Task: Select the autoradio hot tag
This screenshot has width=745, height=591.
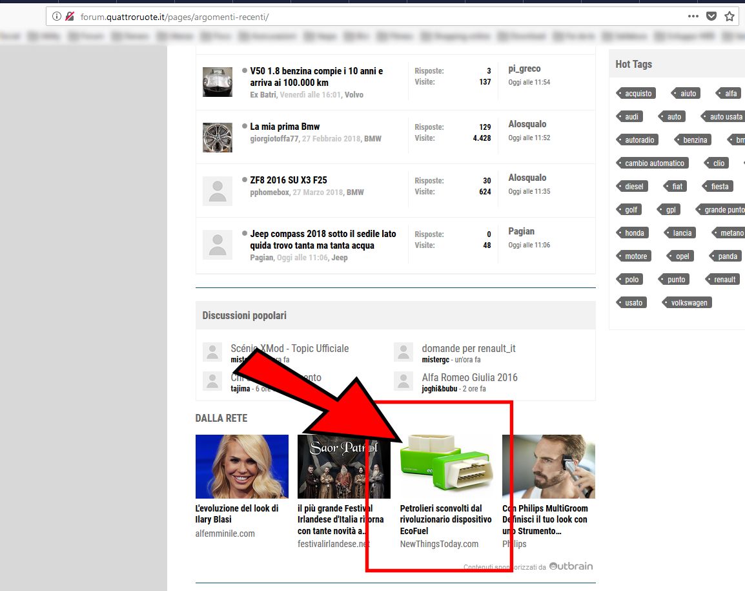Action: [637, 140]
